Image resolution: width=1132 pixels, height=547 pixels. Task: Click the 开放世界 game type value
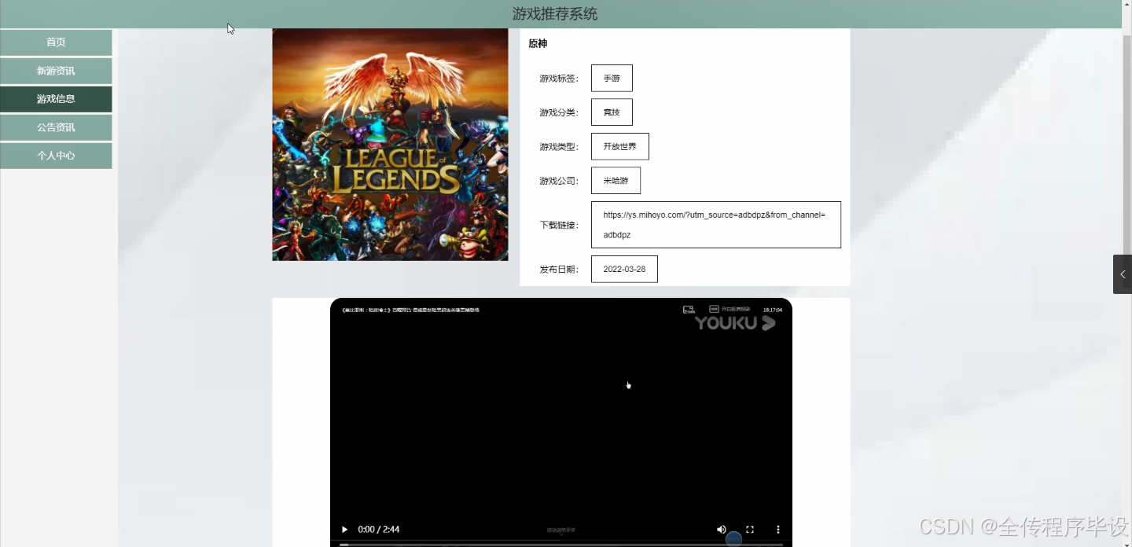[620, 146]
